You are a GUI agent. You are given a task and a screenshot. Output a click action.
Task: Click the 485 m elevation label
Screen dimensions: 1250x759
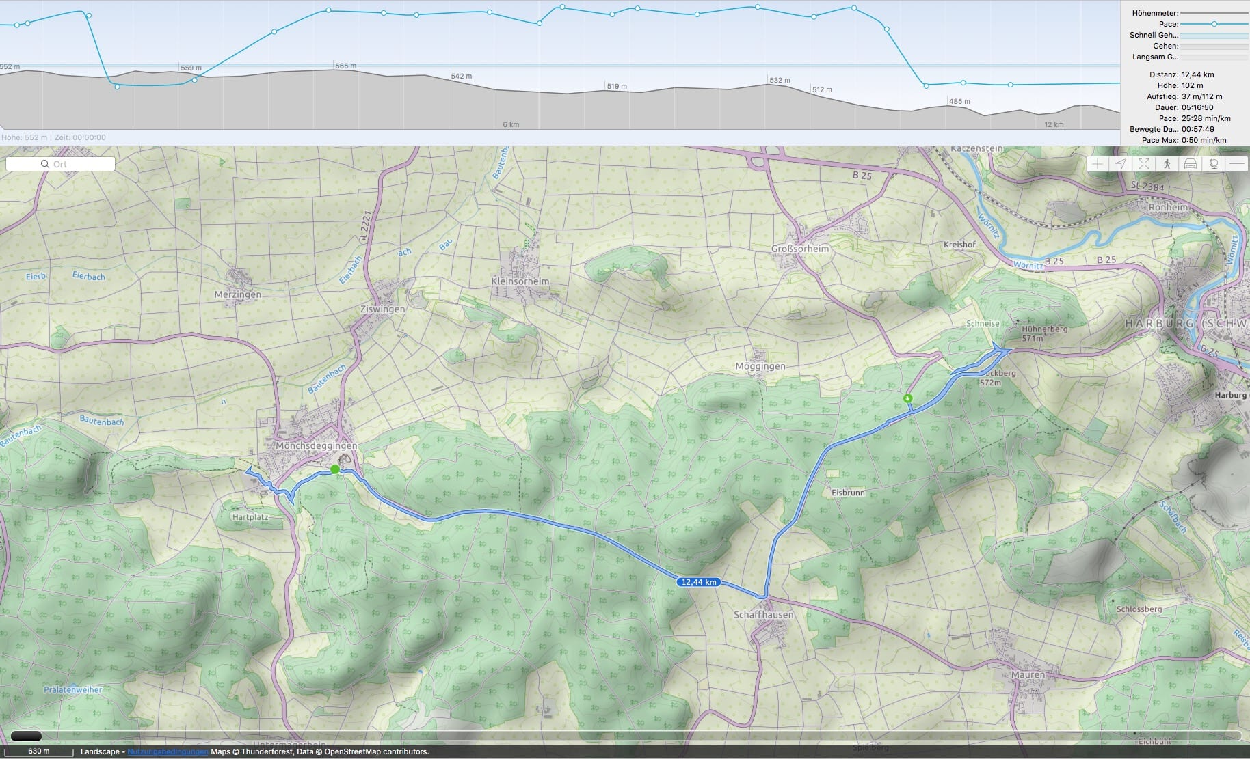(959, 101)
